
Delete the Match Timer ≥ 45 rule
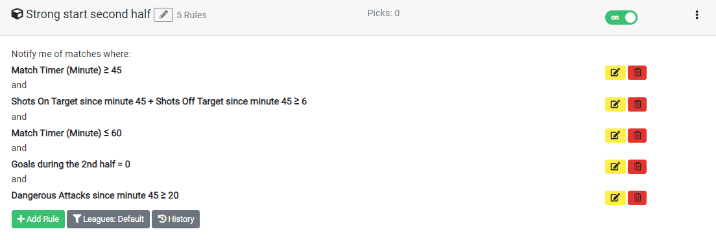click(x=638, y=73)
